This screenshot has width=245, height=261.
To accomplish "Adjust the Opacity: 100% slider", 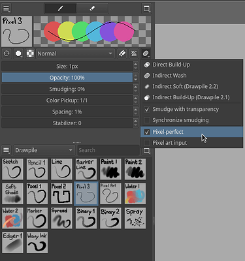I will pos(67,78).
